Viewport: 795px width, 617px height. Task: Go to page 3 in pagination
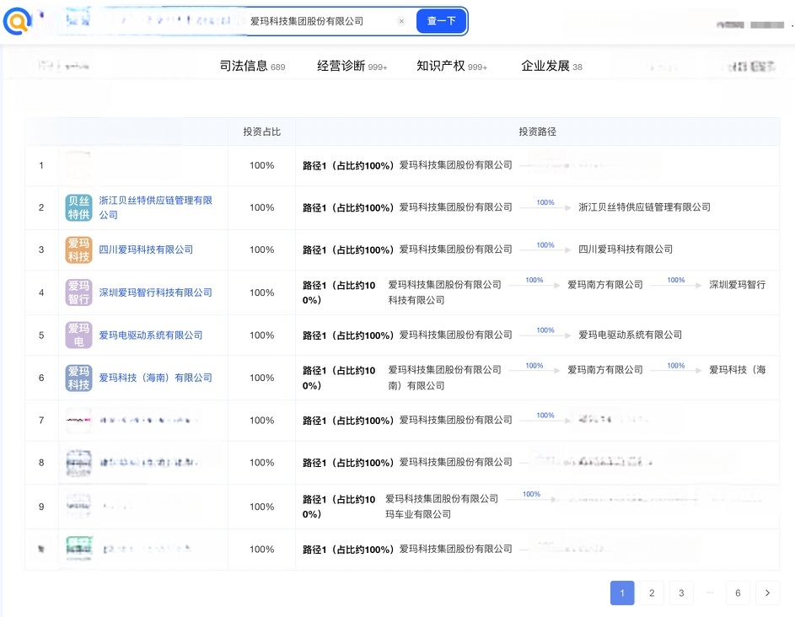click(681, 593)
